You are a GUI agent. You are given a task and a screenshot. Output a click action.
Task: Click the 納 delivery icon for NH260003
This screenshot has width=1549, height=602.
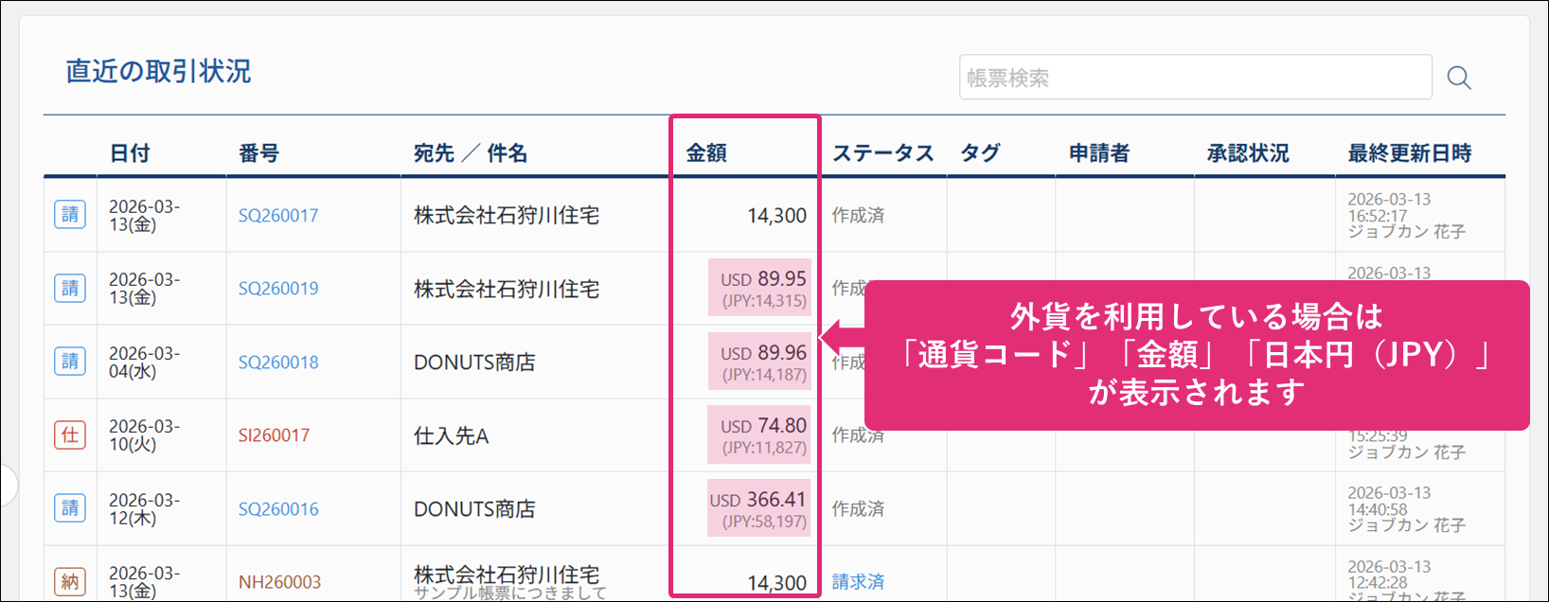pyautogui.click(x=70, y=581)
